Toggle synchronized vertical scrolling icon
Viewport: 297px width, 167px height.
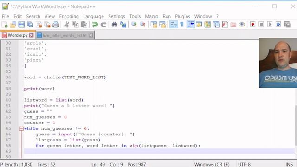pos(154,25)
